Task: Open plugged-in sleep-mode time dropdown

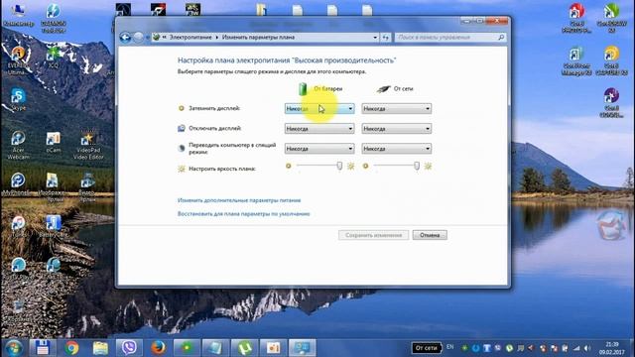Action: [396, 149]
